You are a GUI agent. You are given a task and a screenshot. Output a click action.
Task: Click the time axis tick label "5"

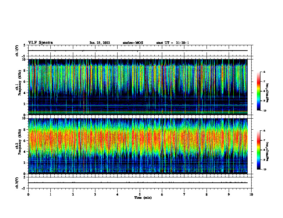tap(140, 194)
